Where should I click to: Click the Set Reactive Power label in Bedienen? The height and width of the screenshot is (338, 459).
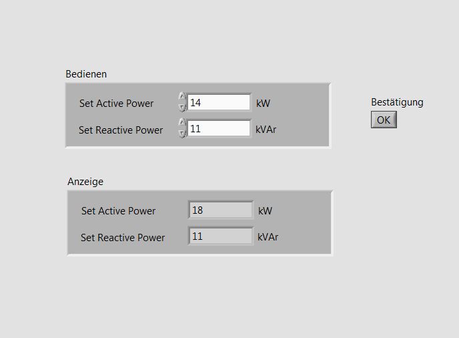121,130
